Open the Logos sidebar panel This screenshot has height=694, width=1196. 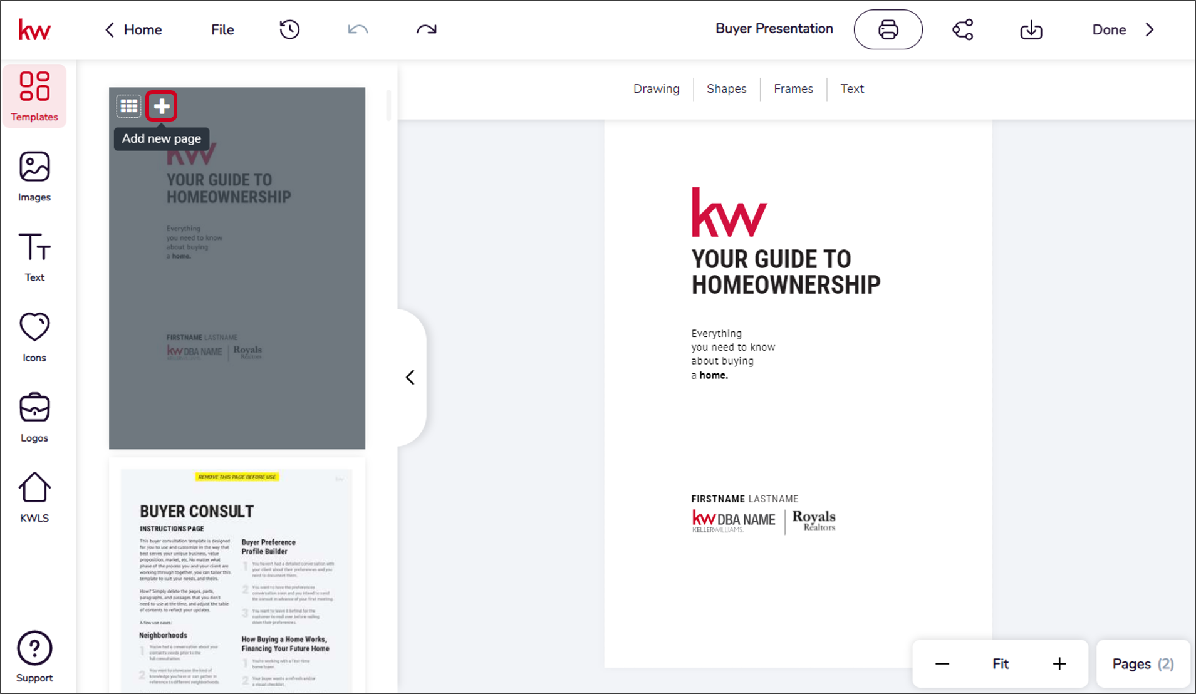pos(34,417)
